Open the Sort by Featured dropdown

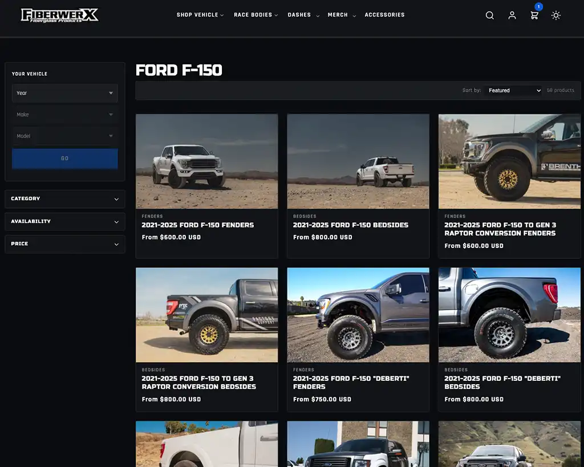coord(514,91)
